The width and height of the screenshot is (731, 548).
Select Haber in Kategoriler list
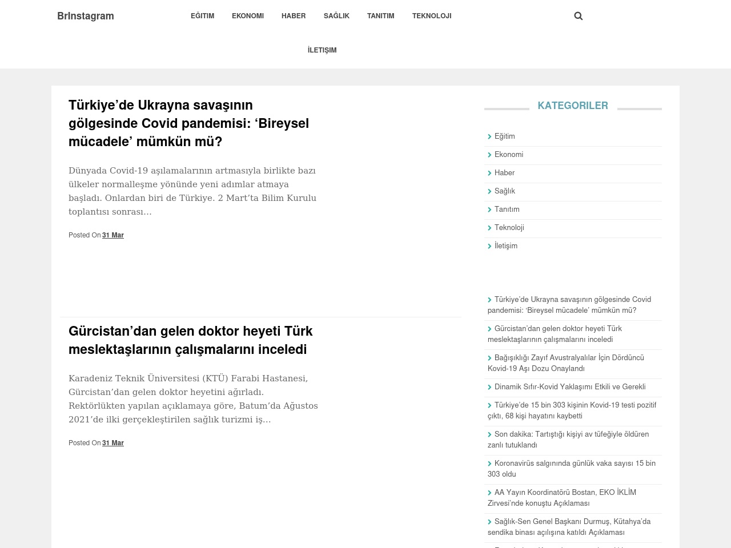pyautogui.click(x=504, y=173)
